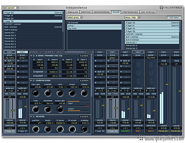Toggle the 6 Band Parametric EQ power switch

(x=34, y=56)
